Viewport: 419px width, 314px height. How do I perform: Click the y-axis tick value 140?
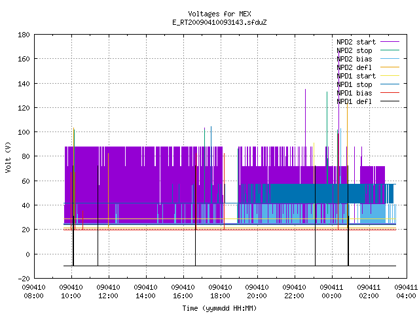pos(24,84)
